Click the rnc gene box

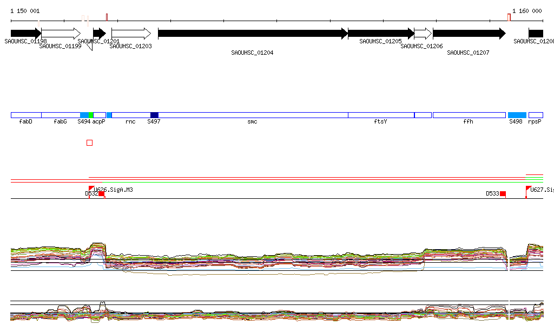click(130, 115)
